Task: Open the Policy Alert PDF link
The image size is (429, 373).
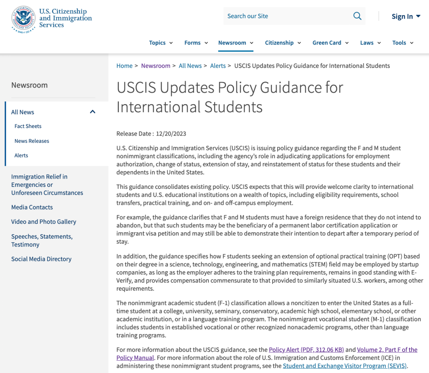Action: (306, 350)
